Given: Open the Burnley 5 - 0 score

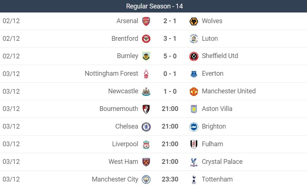Looking at the screenshot, I should (170, 56).
